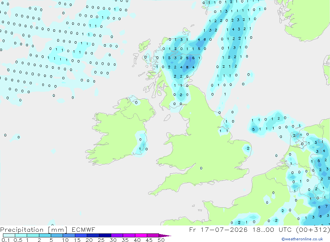Click the 7 value at lower right edge

pos(326,206)
